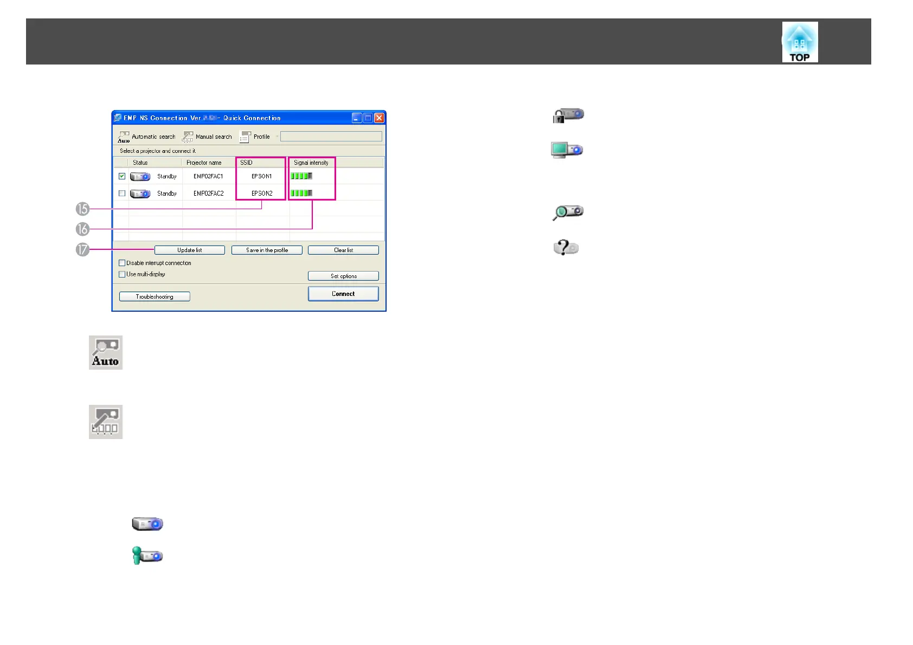Click Save in the profile button
The width and height of the screenshot is (913, 645).
(267, 250)
